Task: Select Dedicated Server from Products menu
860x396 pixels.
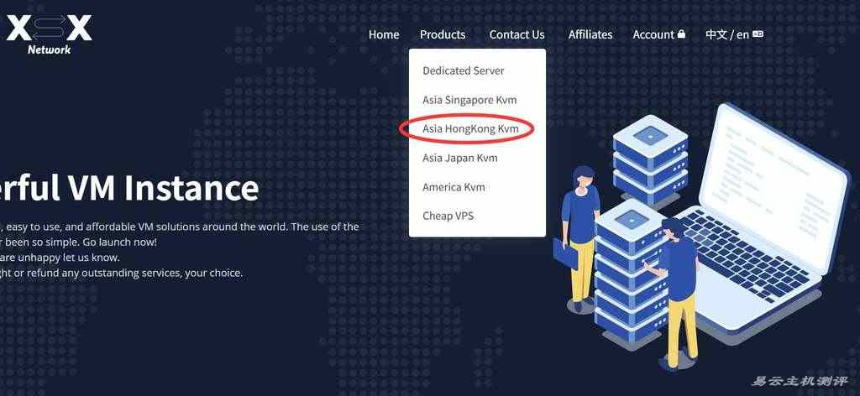Action: pyautogui.click(x=463, y=70)
